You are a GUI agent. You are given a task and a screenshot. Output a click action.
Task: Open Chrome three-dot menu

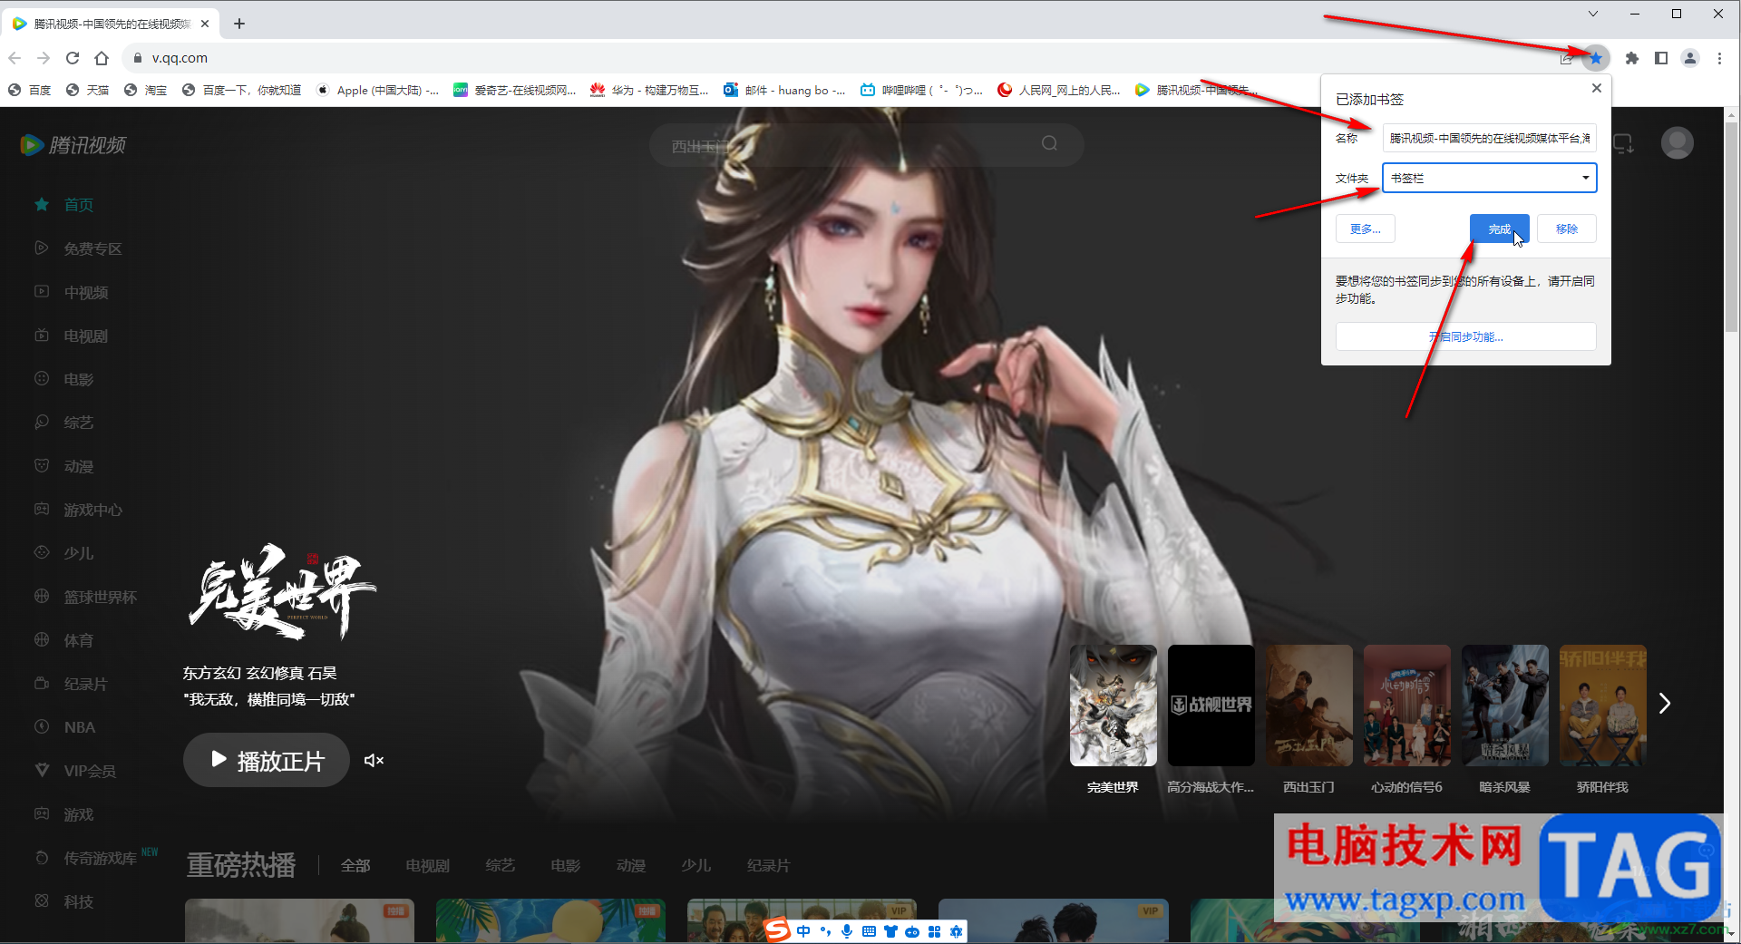[1719, 58]
